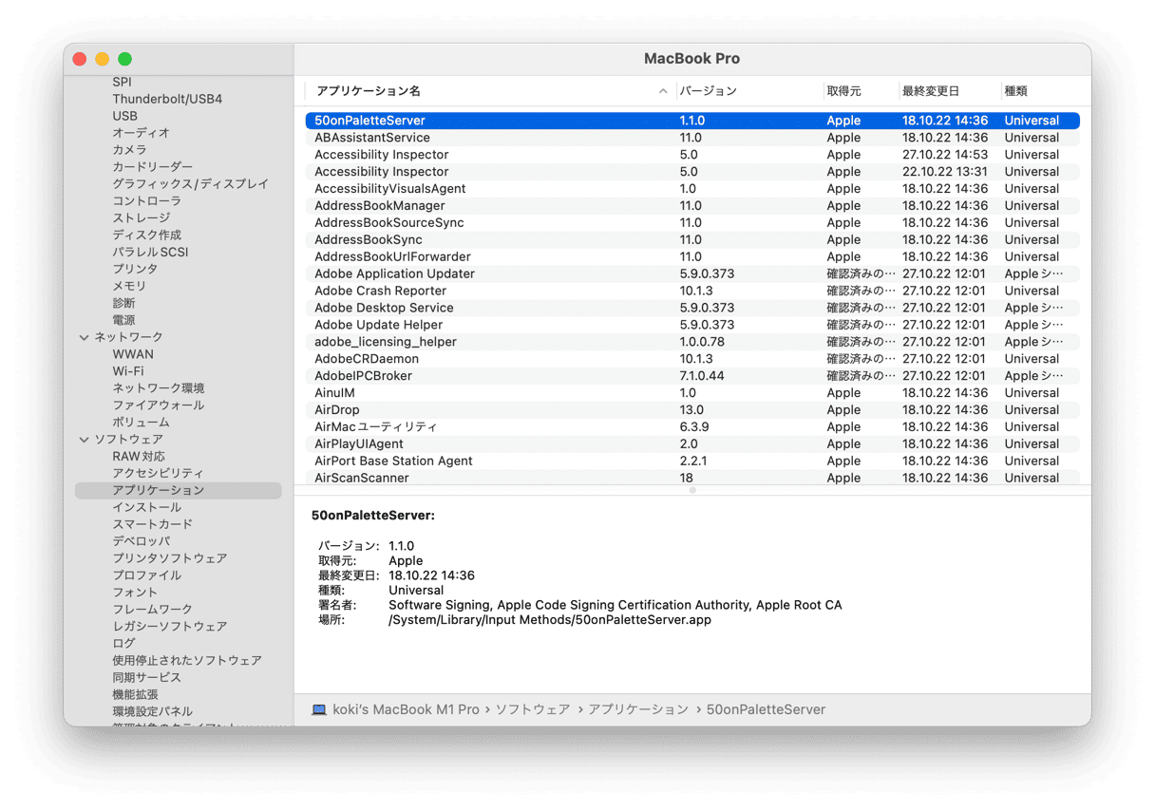Click the laptop icon in the path bar

[319, 710]
